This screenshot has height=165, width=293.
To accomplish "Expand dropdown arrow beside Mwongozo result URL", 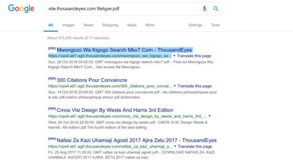I will [x=175, y=56].
